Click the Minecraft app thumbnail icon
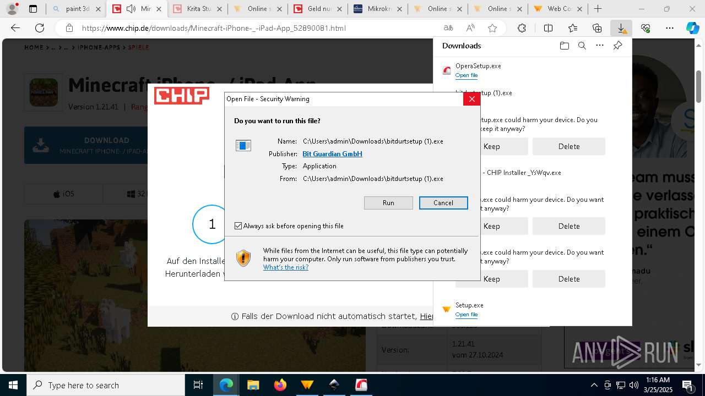Image resolution: width=705 pixels, height=396 pixels. coord(43,92)
